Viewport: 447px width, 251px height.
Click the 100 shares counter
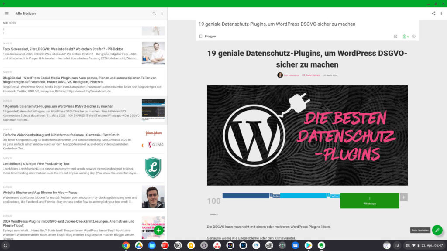click(213, 201)
